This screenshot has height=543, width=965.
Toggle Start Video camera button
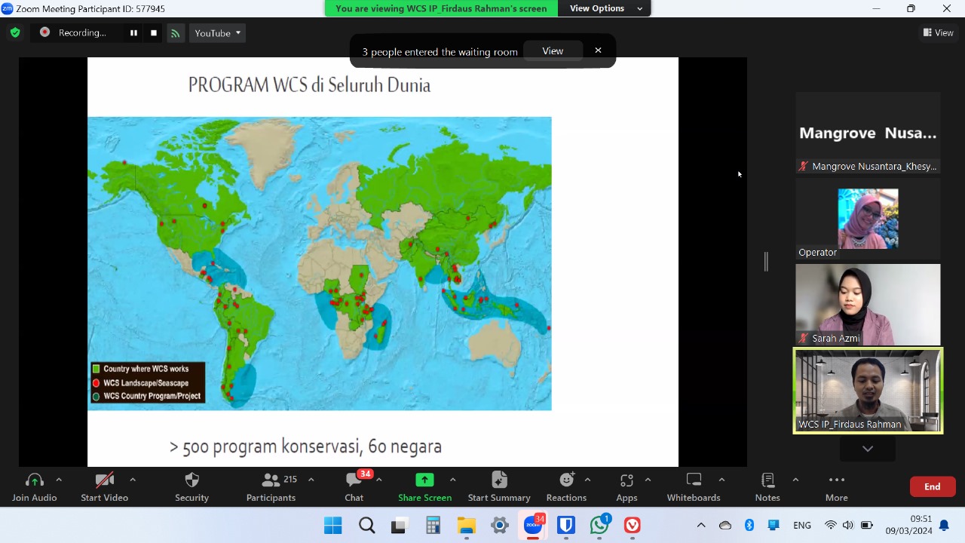[104, 486]
